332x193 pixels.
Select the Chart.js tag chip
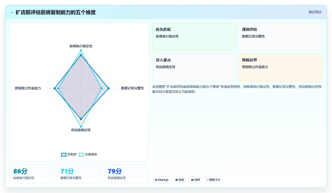(x=162, y=180)
